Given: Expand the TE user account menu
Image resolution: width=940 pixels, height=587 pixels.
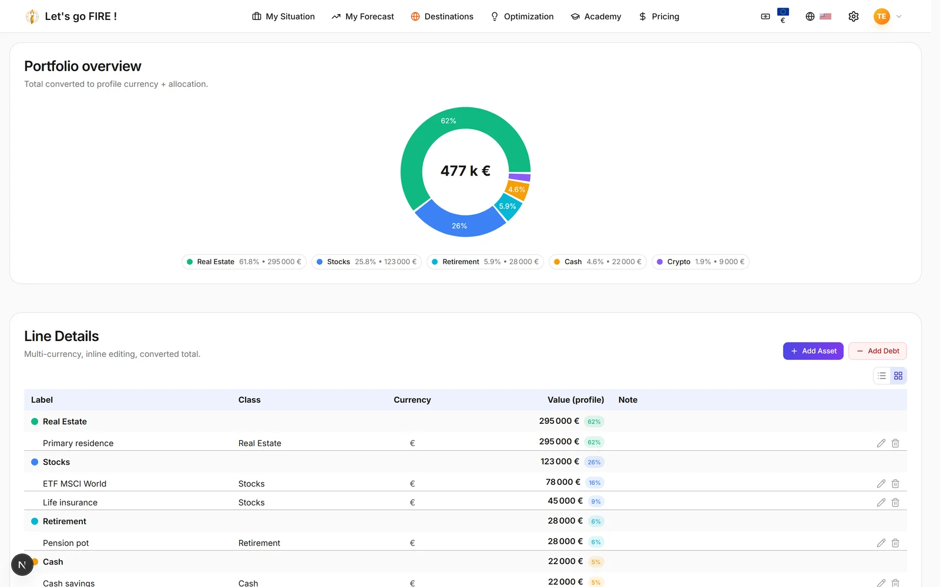Looking at the screenshot, I should point(888,16).
